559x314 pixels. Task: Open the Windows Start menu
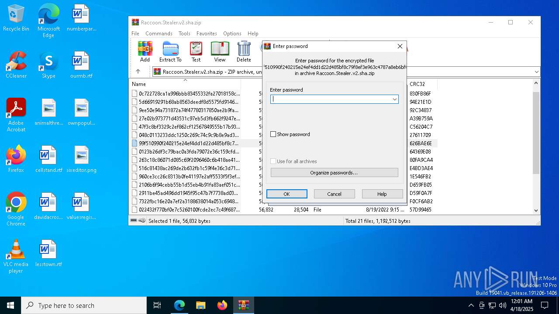tap(10, 305)
